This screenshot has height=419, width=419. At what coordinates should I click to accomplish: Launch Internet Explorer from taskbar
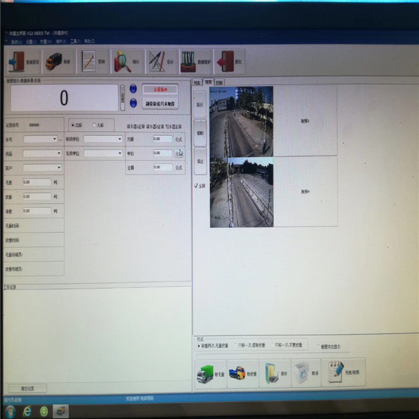pyautogui.click(x=27, y=411)
